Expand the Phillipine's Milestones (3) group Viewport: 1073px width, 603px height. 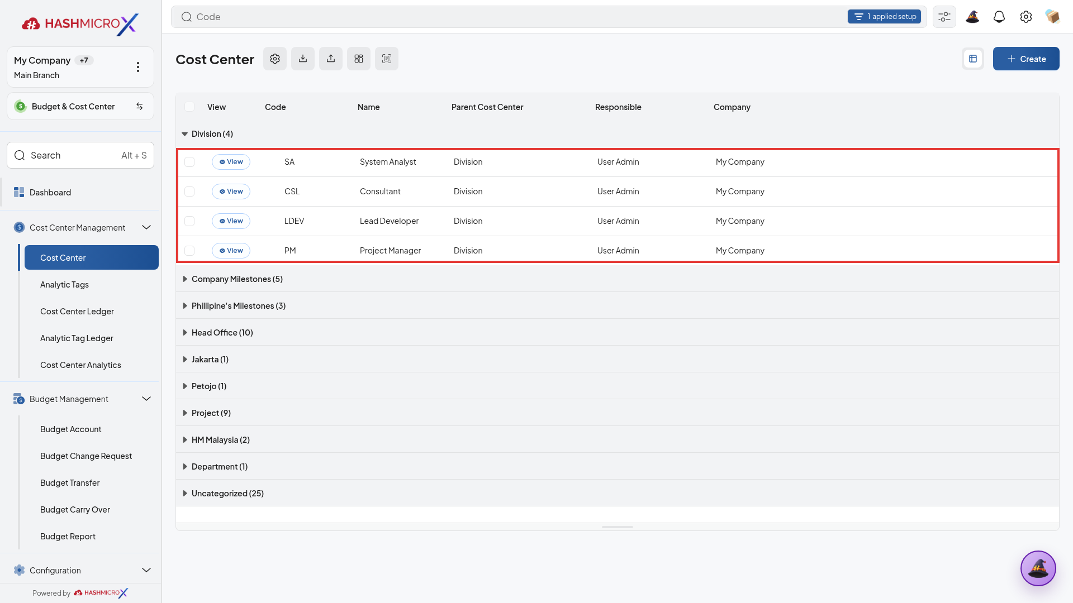[x=184, y=306]
